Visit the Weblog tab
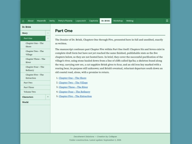This screenshot has width=192, height=144. point(130,21)
